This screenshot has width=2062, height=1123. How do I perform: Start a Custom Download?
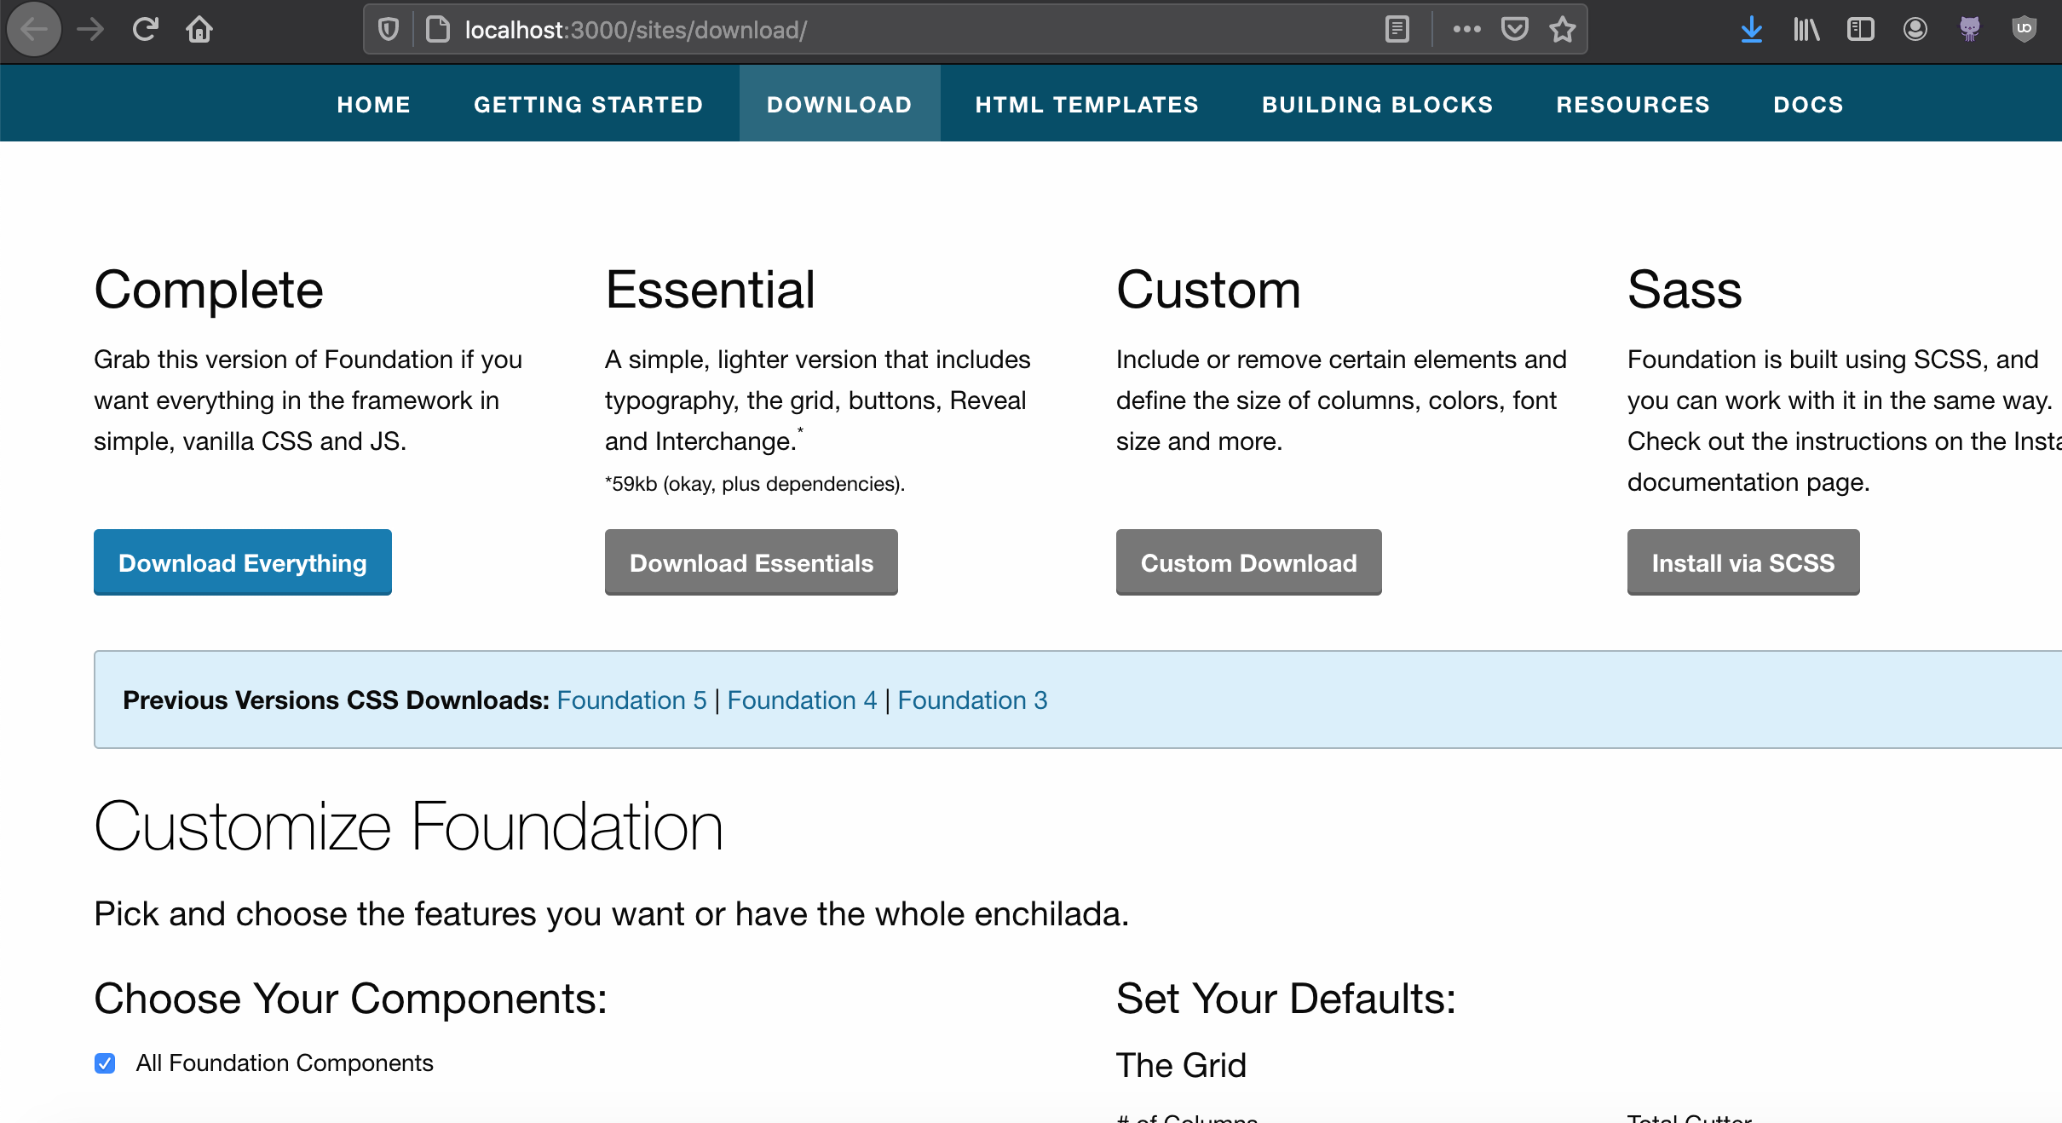tap(1247, 562)
